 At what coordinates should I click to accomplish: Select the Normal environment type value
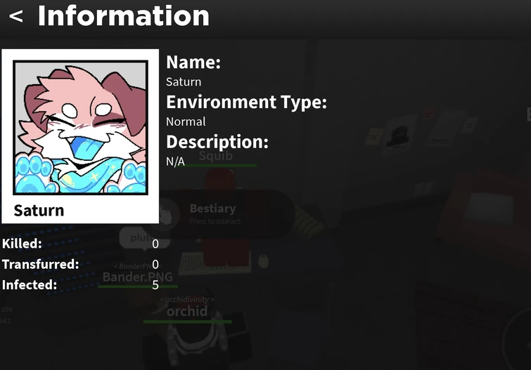(186, 121)
